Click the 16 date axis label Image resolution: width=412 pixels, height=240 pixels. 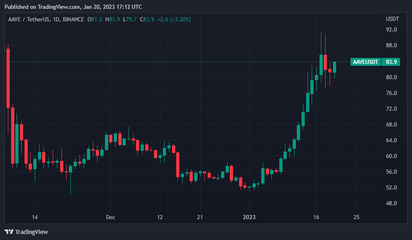point(316,217)
